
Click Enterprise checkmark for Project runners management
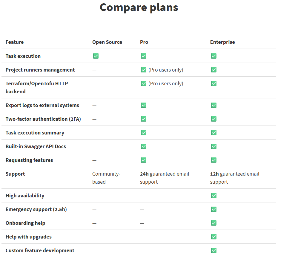click(214, 70)
